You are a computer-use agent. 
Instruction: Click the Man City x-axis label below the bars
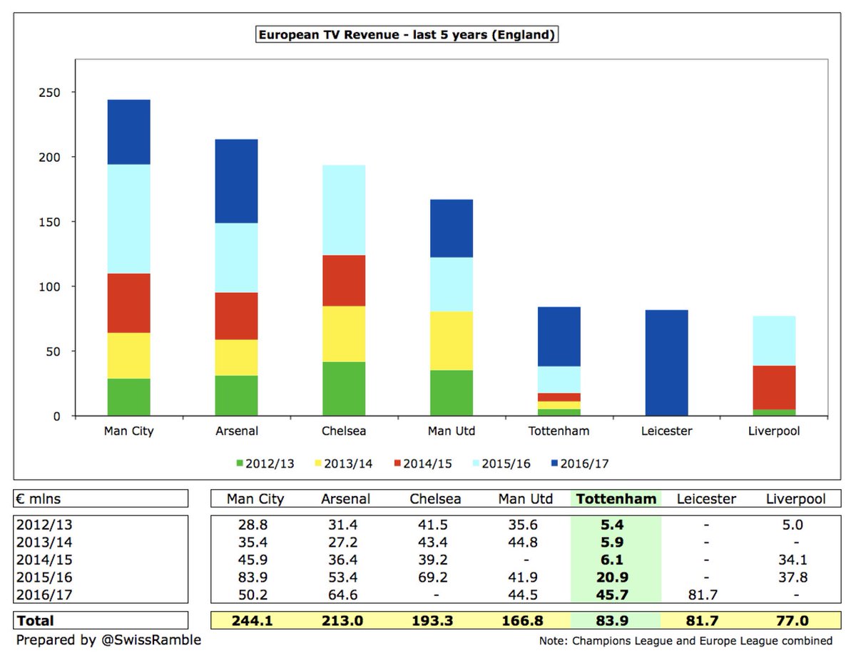pos(129,432)
